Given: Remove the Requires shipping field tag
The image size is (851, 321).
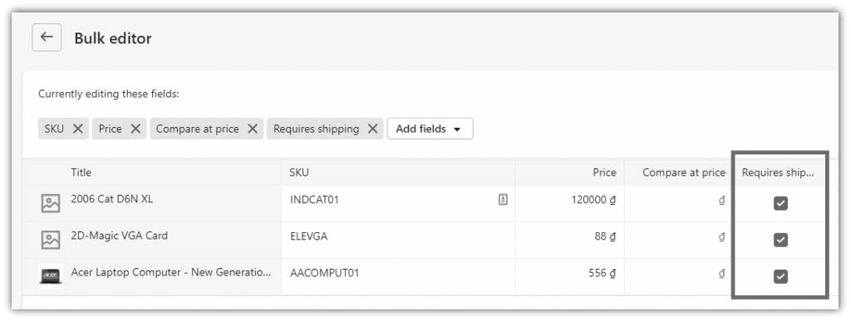Looking at the screenshot, I should pyautogui.click(x=372, y=129).
